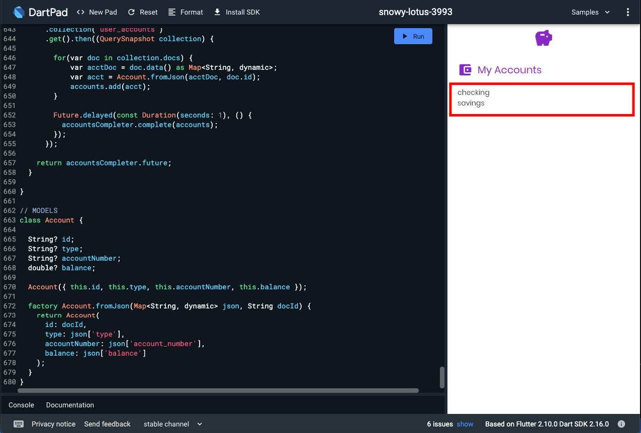
Task: Click the keyboard shortcuts icon
Action: [19, 424]
